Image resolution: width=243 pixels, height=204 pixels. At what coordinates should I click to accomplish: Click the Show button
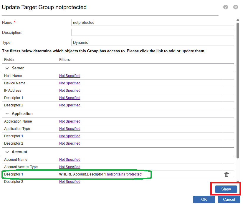point(226,189)
